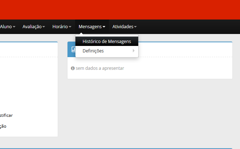This screenshot has height=149, width=240.
Task: Open the Avaliação navigation menu
Action: (32, 27)
